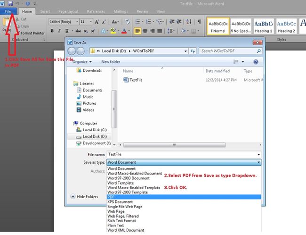This screenshot has width=306, height=235.
Task: Click the Justify alignment icon
Action: (x=160, y=31)
